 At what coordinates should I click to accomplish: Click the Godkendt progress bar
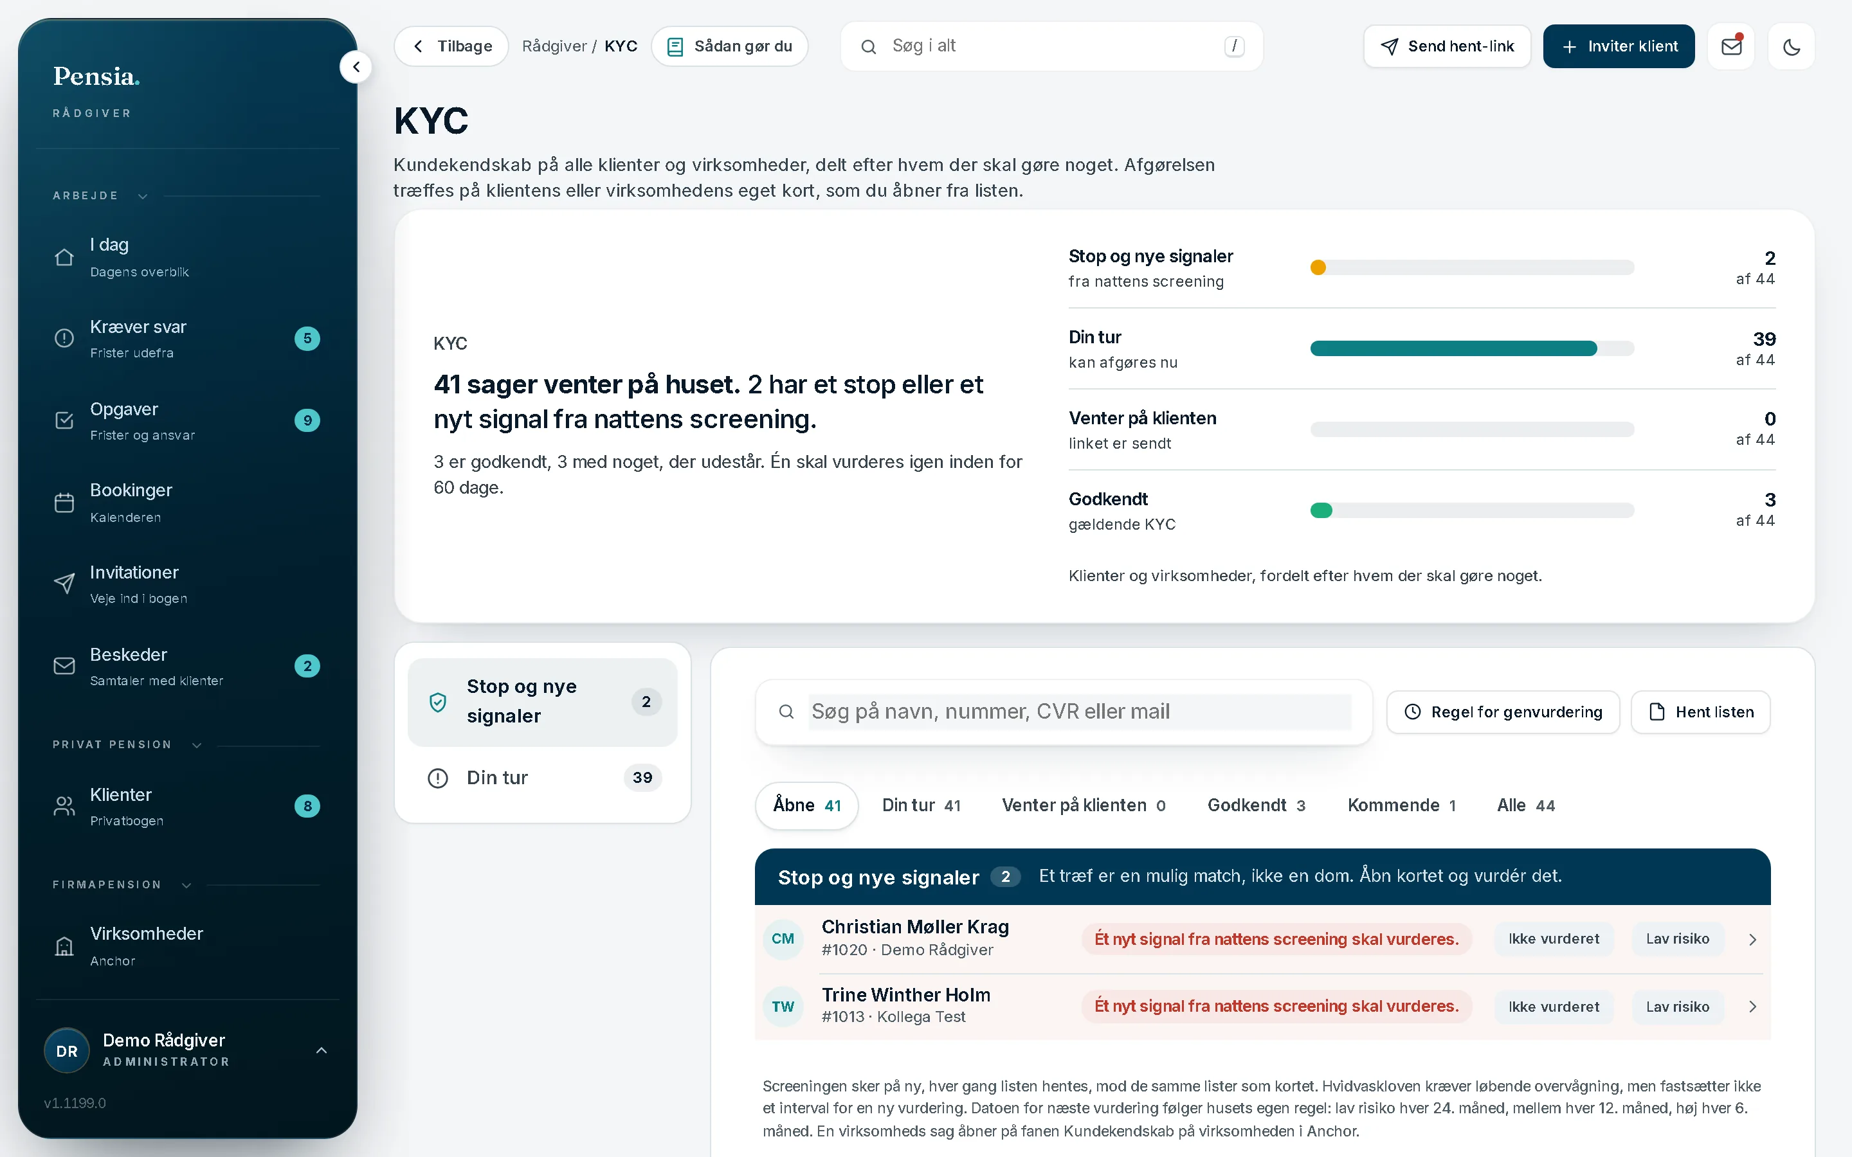click(x=1472, y=510)
